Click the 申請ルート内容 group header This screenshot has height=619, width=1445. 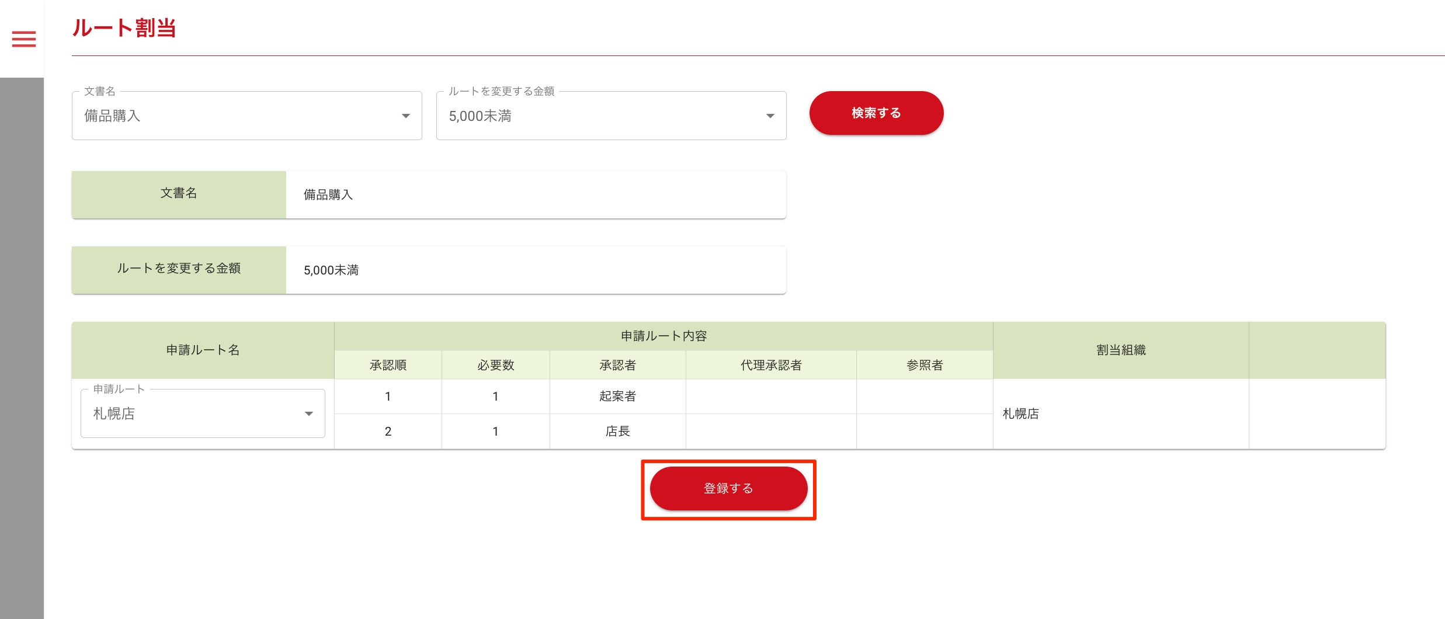(x=663, y=336)
